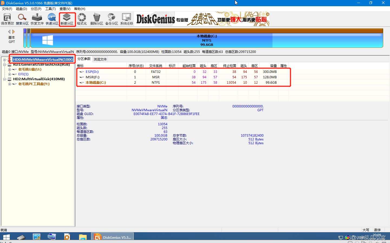
Task: Click the 序号(状态) column header
Action: click(x=136, y=66)
